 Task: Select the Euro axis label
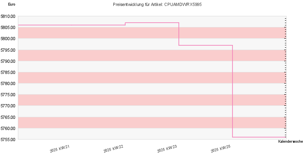[12, 4]
